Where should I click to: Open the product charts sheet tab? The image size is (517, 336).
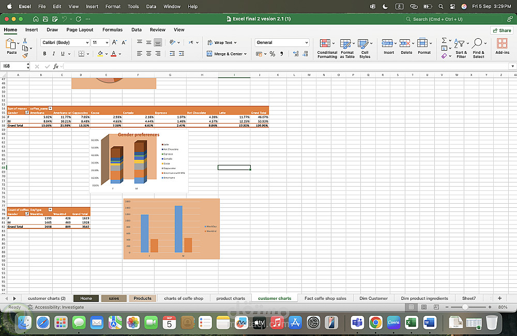pyautogui.click(x=231, y=298)
